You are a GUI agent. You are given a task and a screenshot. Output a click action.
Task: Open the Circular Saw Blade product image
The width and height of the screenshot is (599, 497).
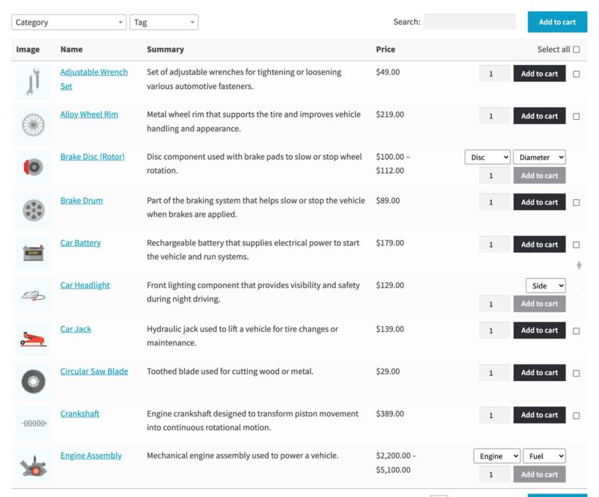pos(33,382)
